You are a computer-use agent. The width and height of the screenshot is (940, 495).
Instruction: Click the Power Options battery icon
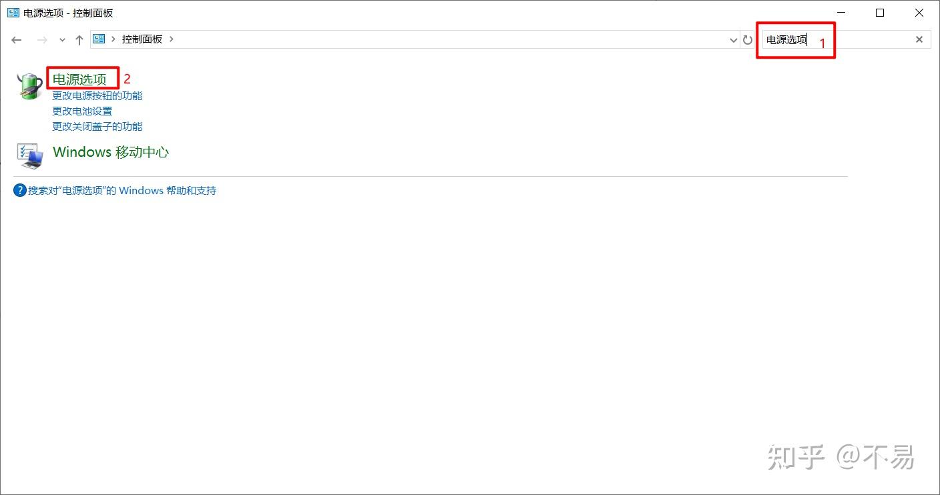coord(29,87)
